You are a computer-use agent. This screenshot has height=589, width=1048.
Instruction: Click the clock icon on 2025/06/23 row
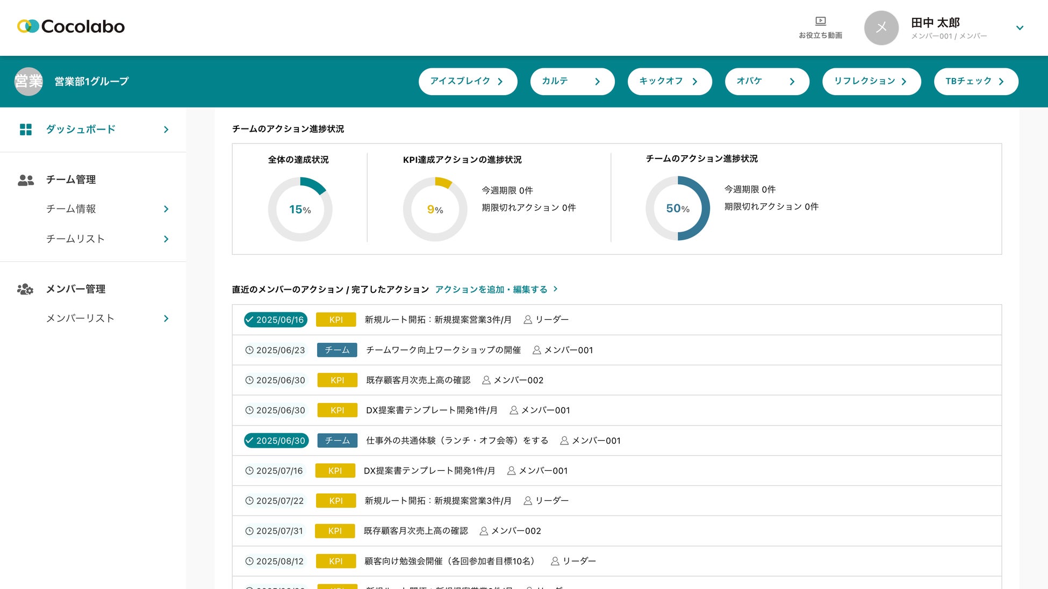click(x=249, y=350)
